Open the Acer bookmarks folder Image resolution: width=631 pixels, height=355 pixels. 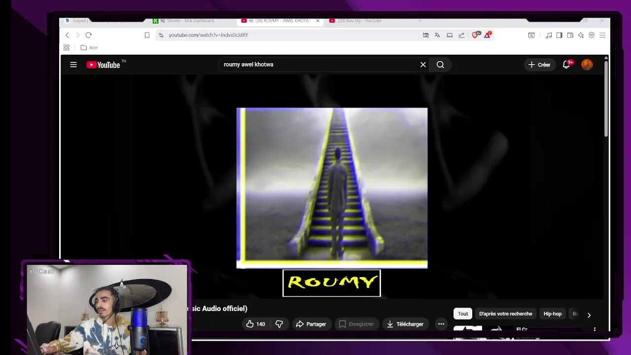point(89,47)
